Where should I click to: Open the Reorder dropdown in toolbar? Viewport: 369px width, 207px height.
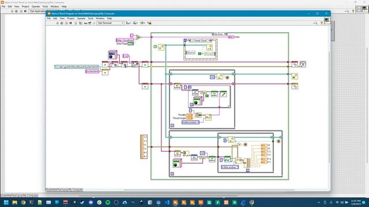142,23
